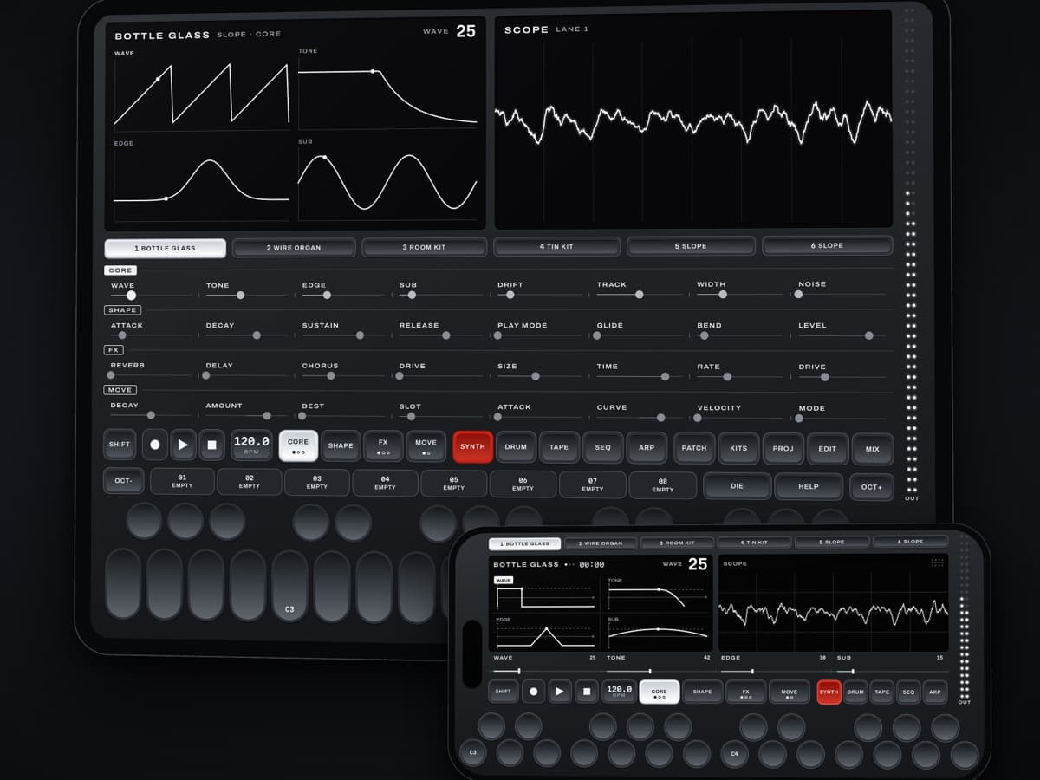Switch to DRUM mode on the tablet

[x=516, y=447]
